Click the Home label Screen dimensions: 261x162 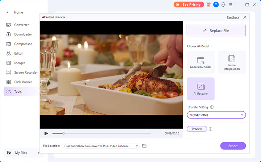tap(18, 12)
